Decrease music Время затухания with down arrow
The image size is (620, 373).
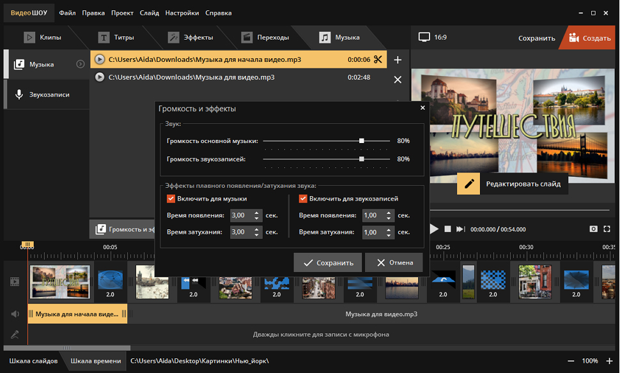click(256, 235)
